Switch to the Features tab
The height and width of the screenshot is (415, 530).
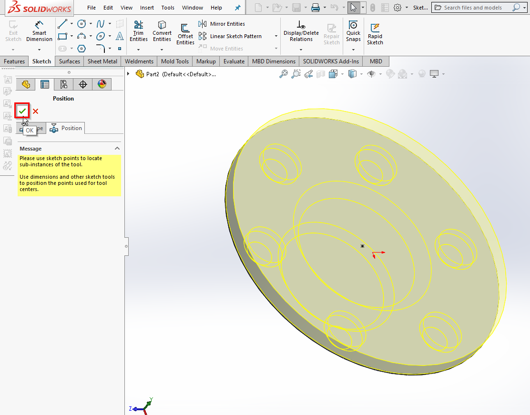[x=14, y=61]
